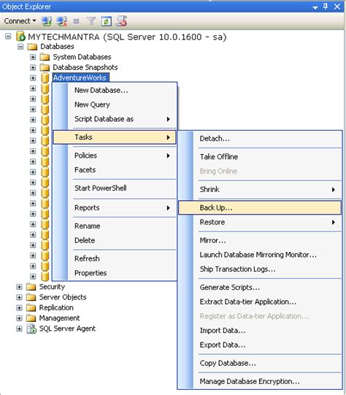The height and width of the screenshot is (395, 346).
Task: Click the green Refresh toolbar icon
Action: (x=106, y=21)
